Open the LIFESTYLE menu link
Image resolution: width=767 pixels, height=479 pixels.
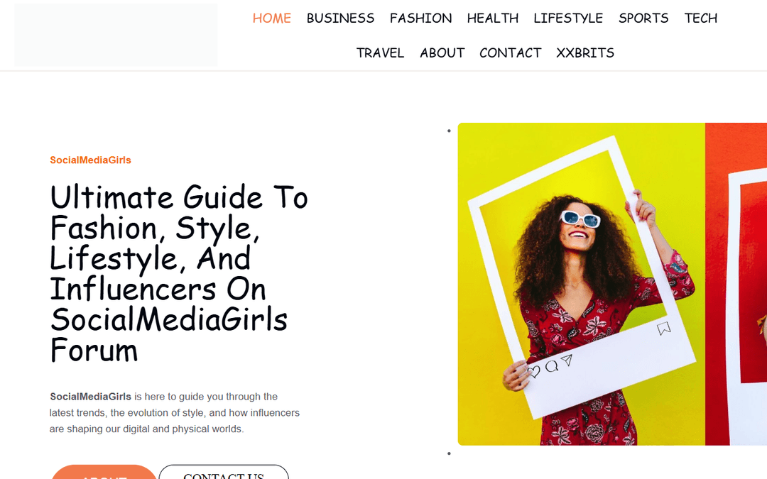[568, 18]
